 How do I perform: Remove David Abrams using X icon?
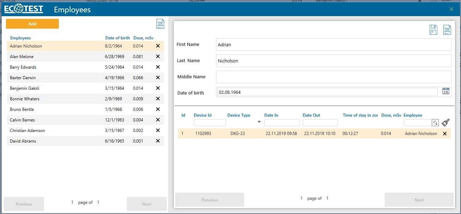(x=158, y=141)
